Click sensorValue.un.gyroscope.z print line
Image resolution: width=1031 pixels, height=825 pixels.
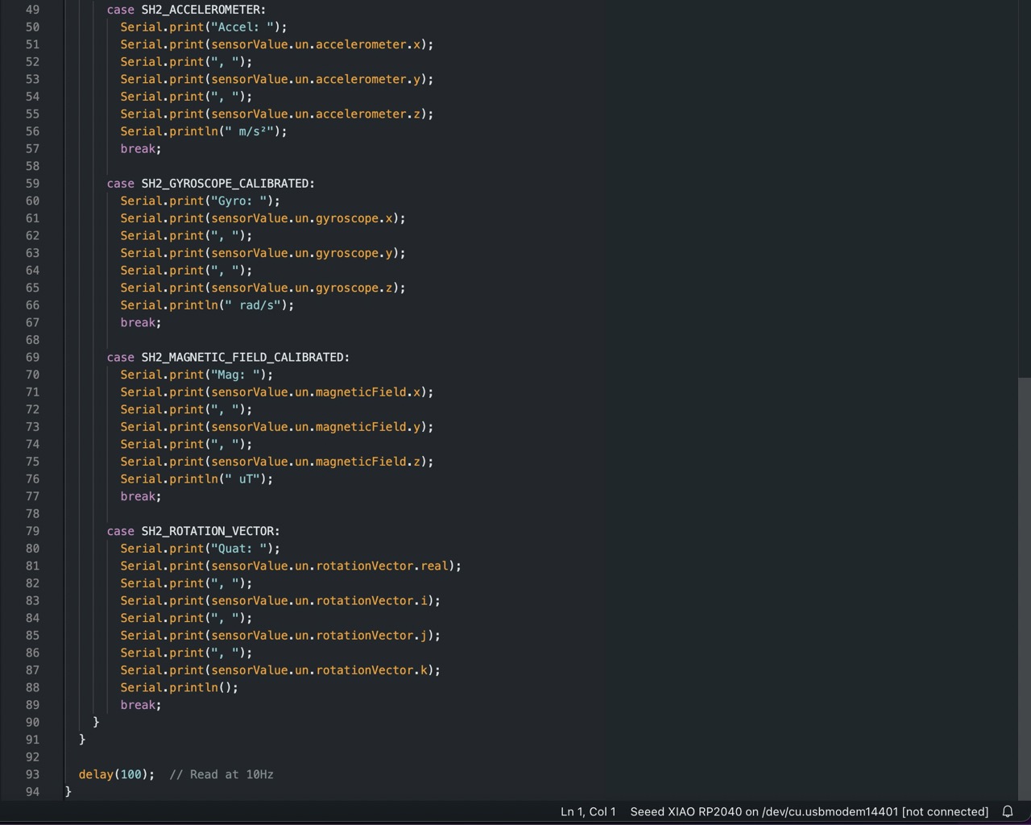pos(263,288)
